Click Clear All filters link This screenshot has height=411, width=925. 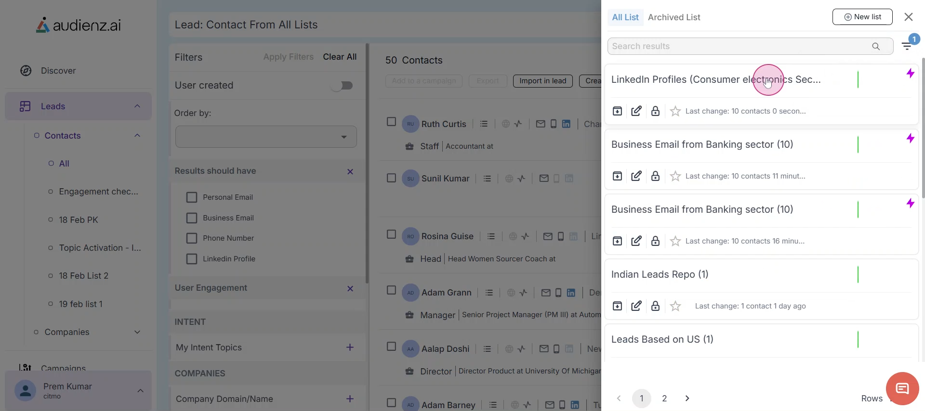(340, 57)
